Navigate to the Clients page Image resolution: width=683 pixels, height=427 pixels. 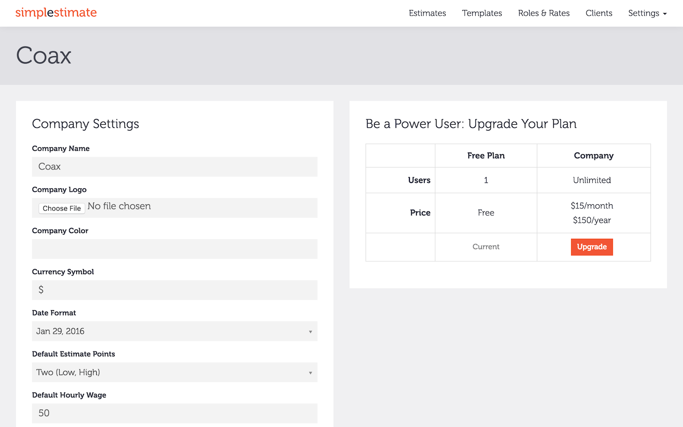pos(598,13)
